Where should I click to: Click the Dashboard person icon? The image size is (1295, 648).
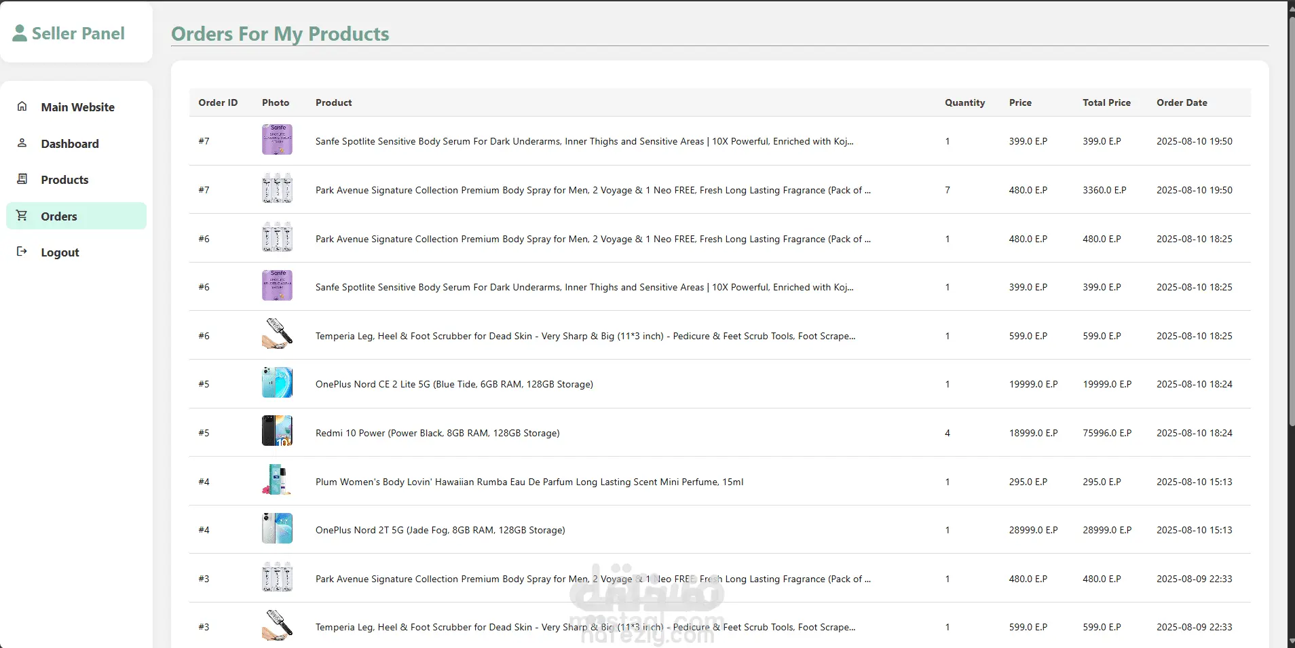coord(22,143)
